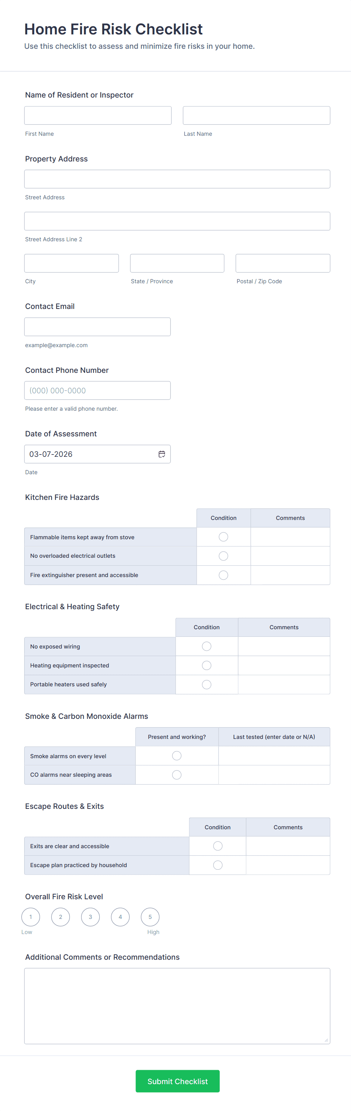351x1111 pixels.
Task: Enter the Contact Email field
Action: coord(97,327)
